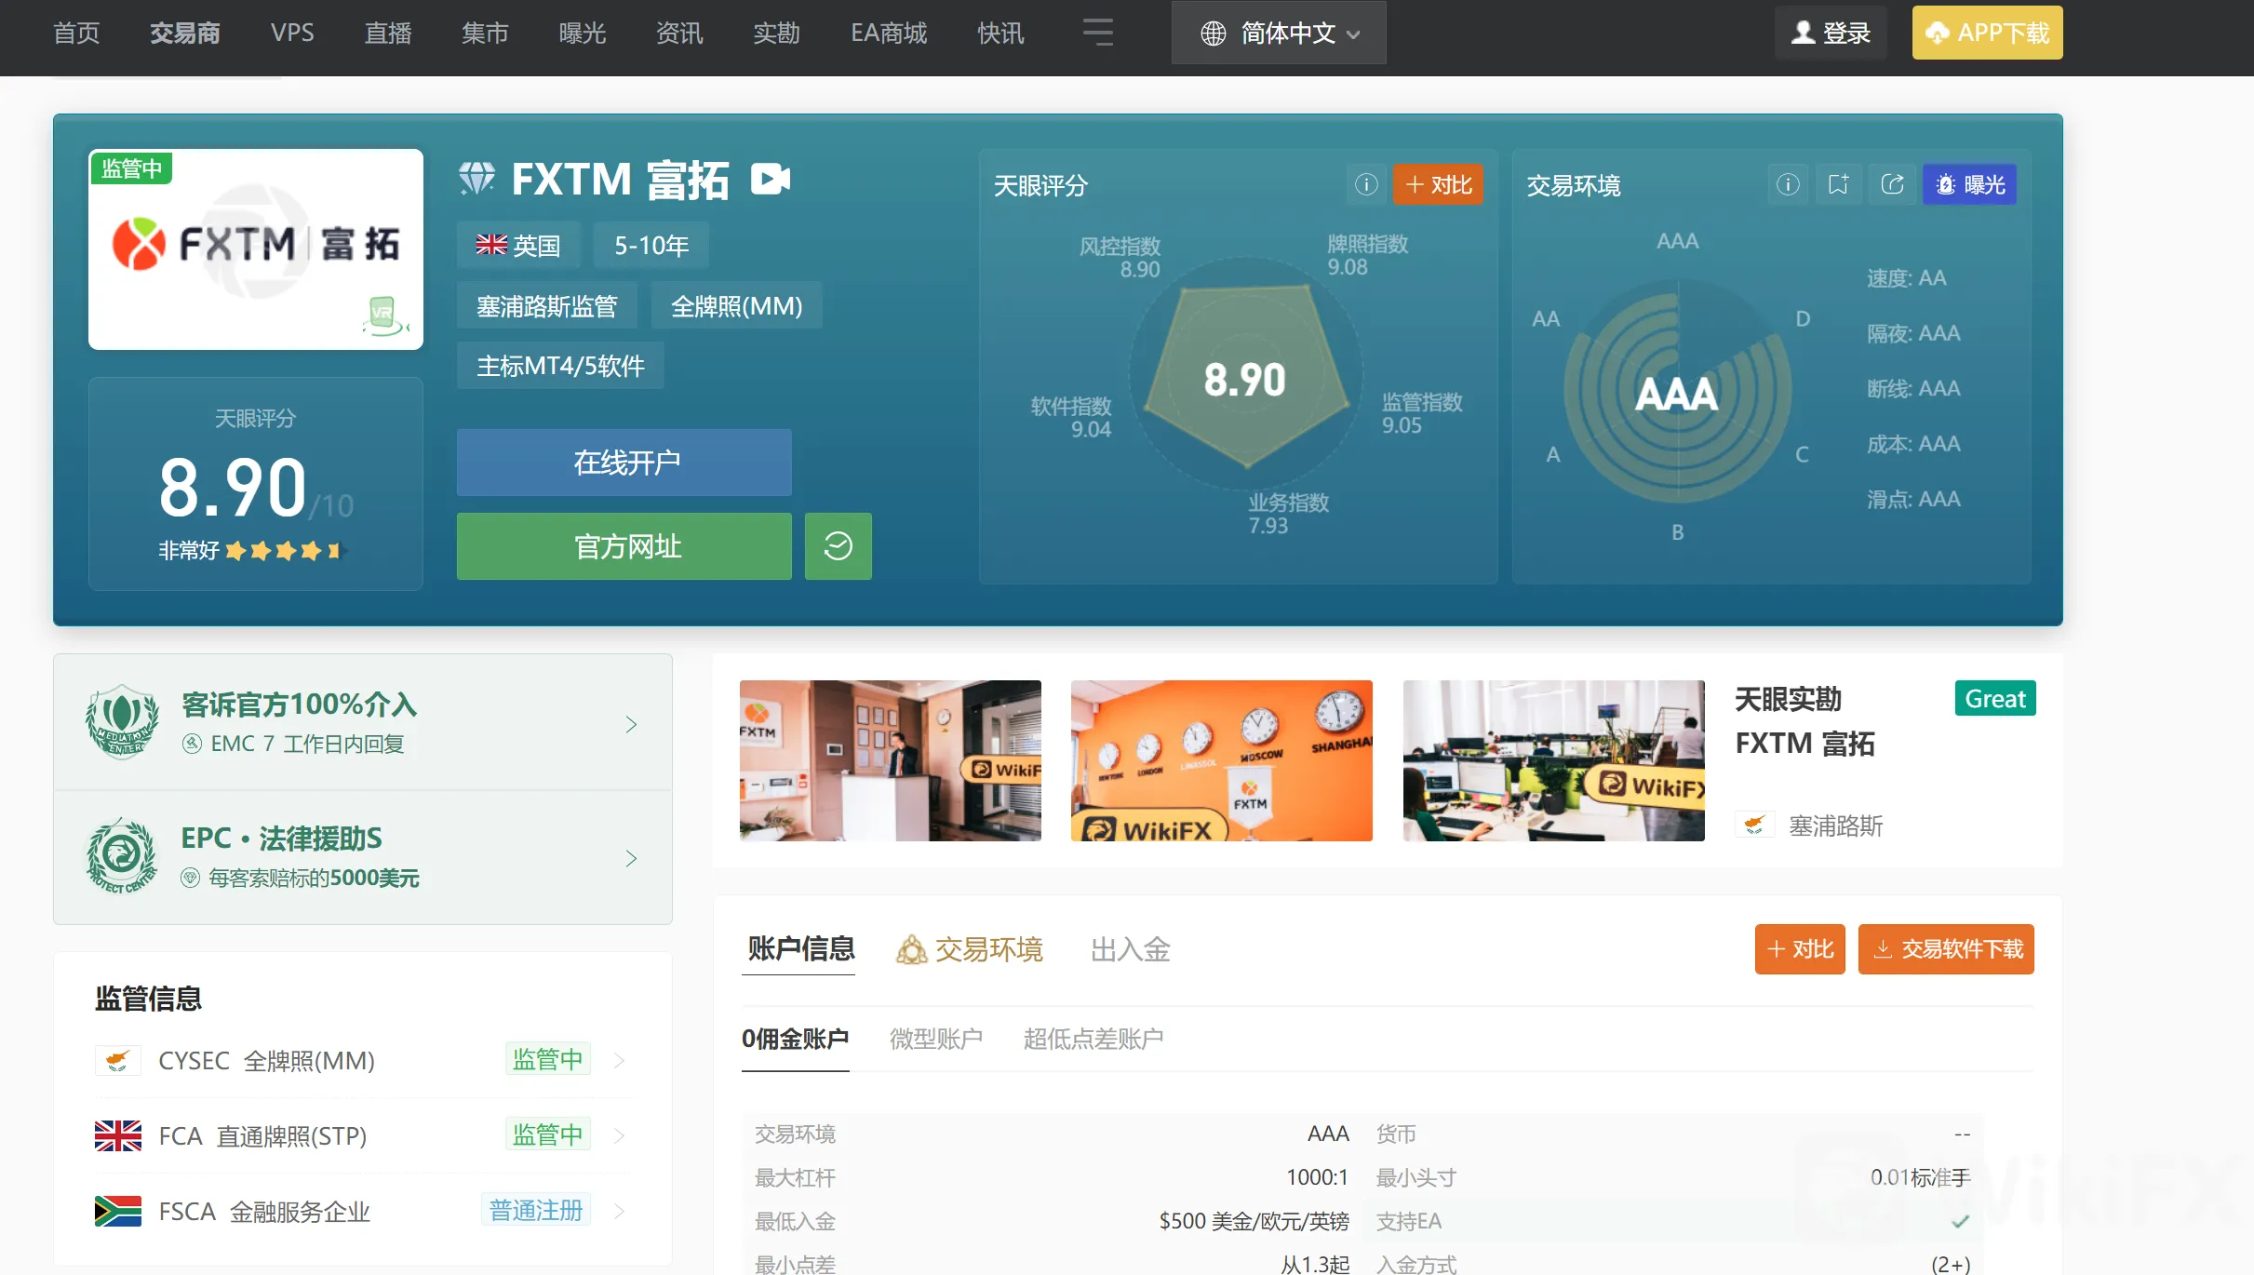Click the info icon in 天眼评分 panel
The height and width of the screenshot is (1275, 2254).
coord(1366,184)
